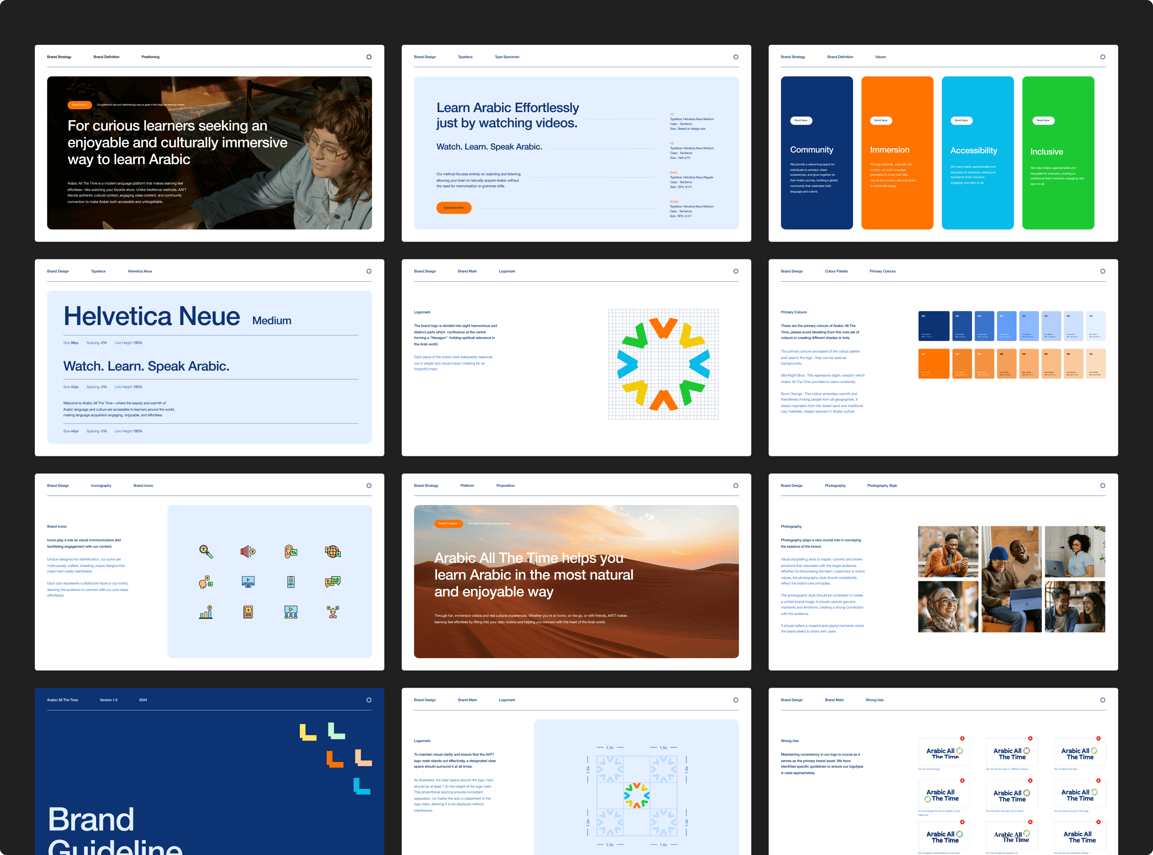Click the Brand Value pill on the Immersion card
The image size is (1153, 855).
(x=881, y=120)
